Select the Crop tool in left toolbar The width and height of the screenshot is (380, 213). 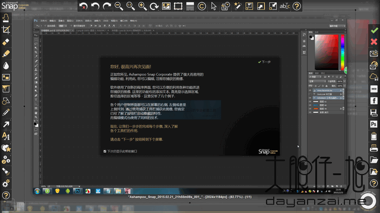[6, 30]
